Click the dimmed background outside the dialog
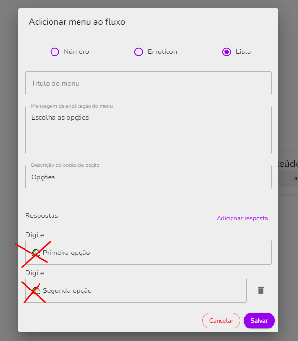 click(9, 170)
